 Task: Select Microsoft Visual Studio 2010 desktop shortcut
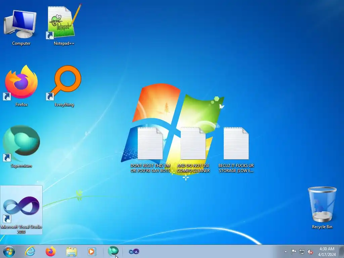[21, 210]
